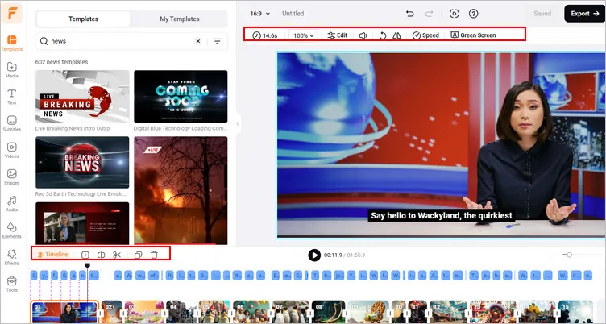The width and height of the screenshot is (606, 324).
Task: Open the Subtitles sidebar section
Action: pyautogui.click(x=11, y=123)
